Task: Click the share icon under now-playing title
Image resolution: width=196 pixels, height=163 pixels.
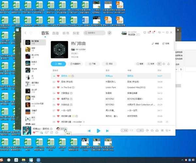Action: [x=52, y=132]
